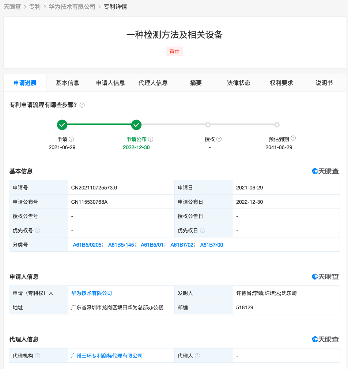Click the 天眼查 logo beside 基本信息
The height and width of the screenshot is (369, 348).
pyautogui.click(x=325, y=171)
